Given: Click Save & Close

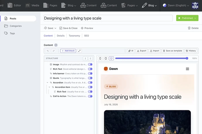Looking at the screenshot, I should pos(69,28).
